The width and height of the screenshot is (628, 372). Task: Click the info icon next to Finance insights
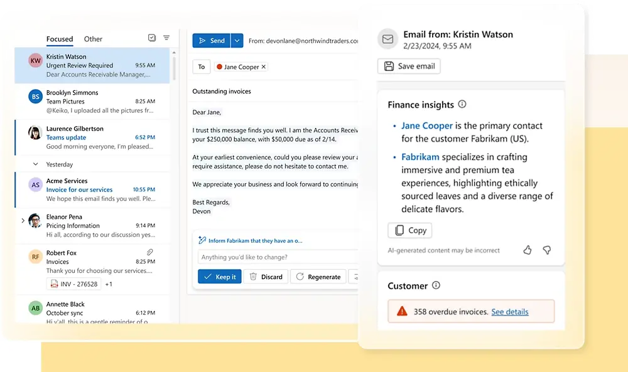(x=462, y=104)
